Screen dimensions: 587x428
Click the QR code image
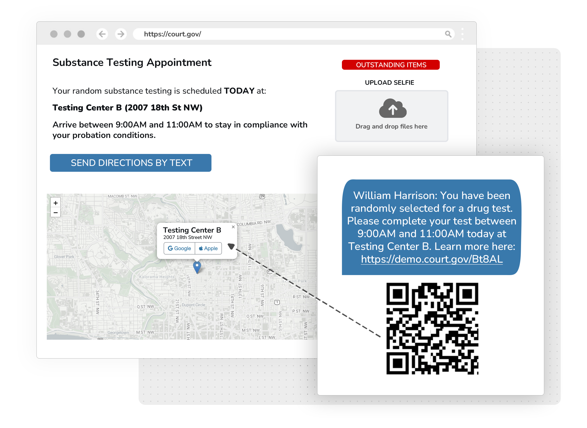click(432, 329)
